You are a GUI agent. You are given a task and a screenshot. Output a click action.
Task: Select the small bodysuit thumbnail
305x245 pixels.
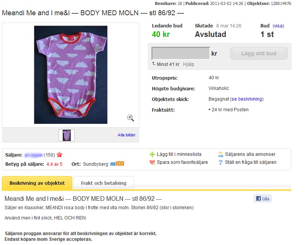[67, 135]
